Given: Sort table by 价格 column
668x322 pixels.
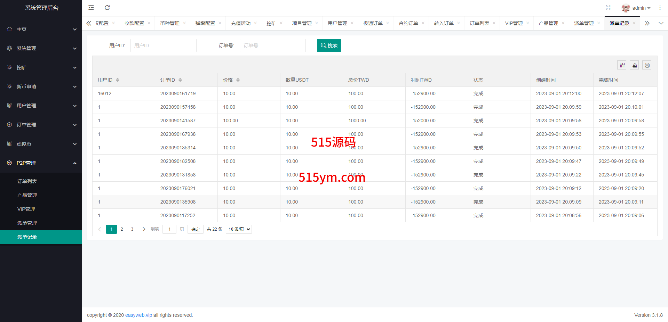Looking at the screenshot, I should point(238,80).
